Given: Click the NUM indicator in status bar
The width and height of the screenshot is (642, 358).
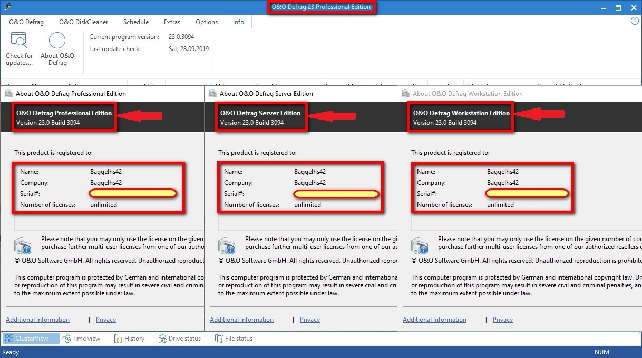Looking at the screenshot, I should pos(602,352).
